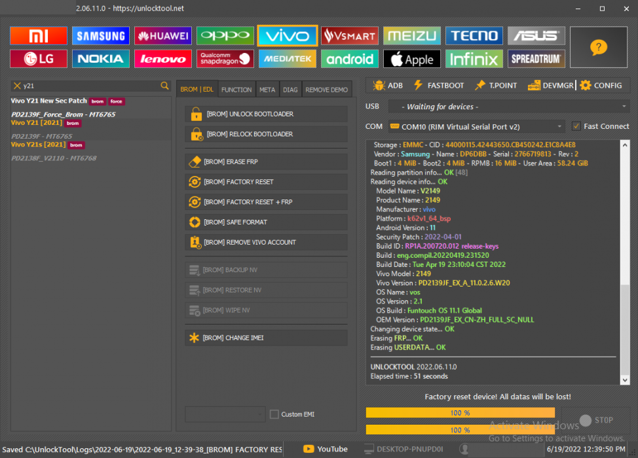Select the Vivo brand tile
The image size is (638, 458).
[288, 36]
